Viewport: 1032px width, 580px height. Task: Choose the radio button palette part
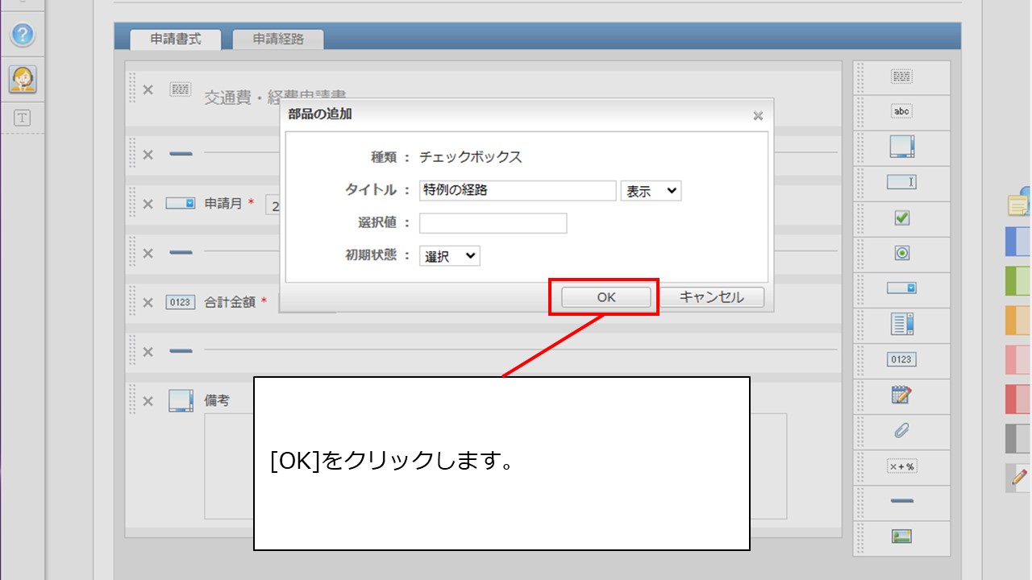pos(902,253)
